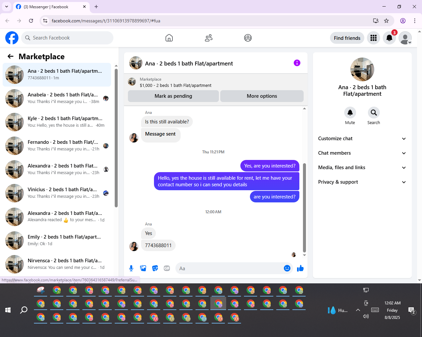The height and width of the screenshot is (337, 422).
Task: Click the 7743688011 phone number message
Action: pos(158,246)
